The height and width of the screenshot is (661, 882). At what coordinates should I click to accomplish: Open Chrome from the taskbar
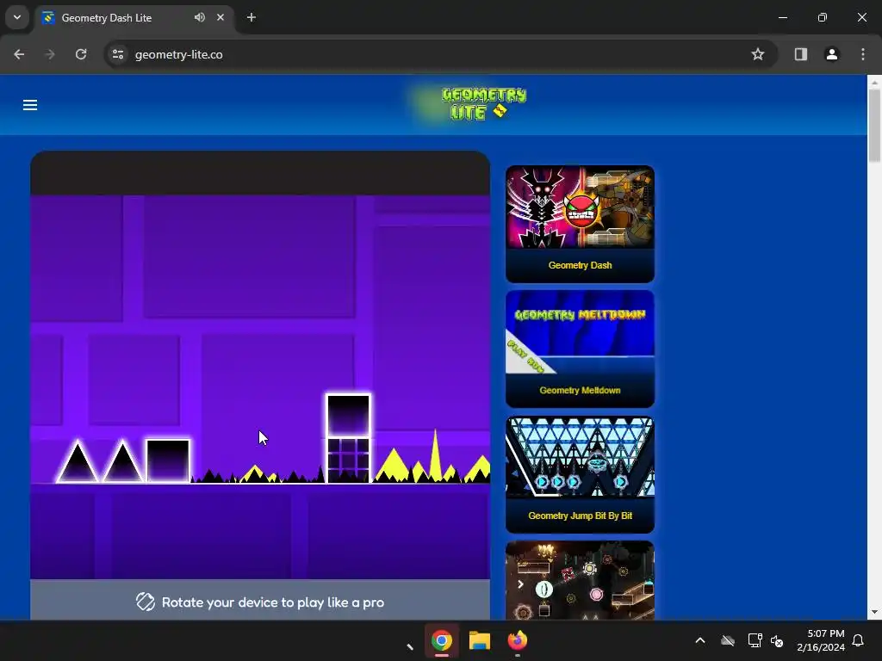(x=442, y=640)
